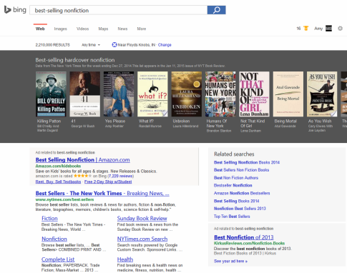
Task: Click the search box containing best-selling nonfiction
Action: pyautogui.click(x=119, y=10)
